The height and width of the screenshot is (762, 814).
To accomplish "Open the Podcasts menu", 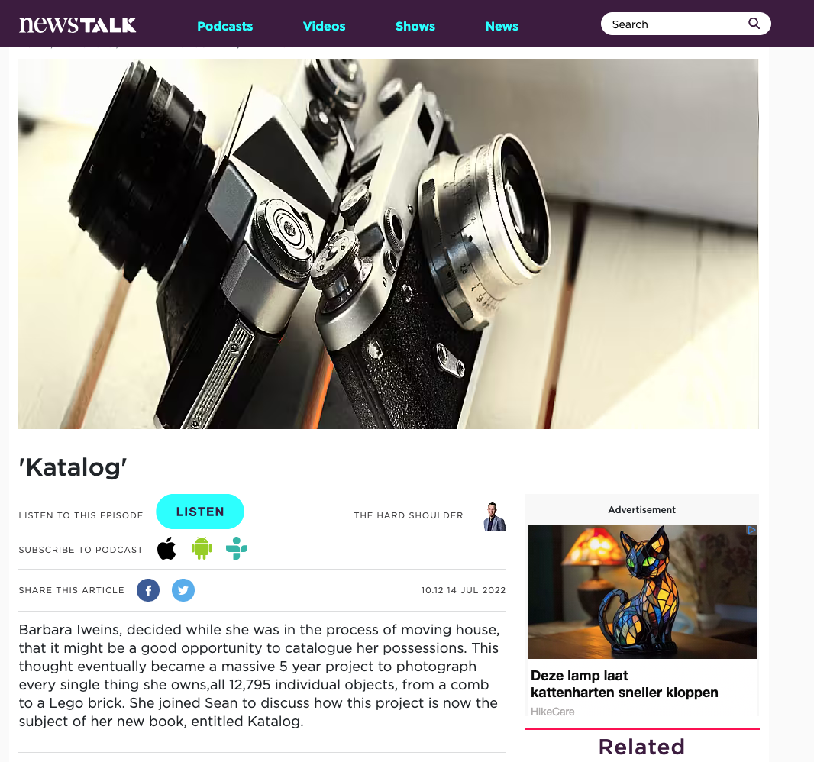I will click(224, 26).
